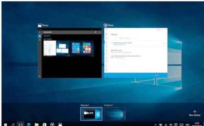Click the Music app icon in window title
204x126 pixels.
click(106, 25)
